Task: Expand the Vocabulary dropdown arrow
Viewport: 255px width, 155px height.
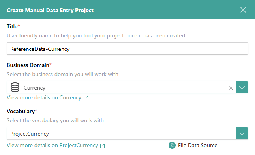Action: coord(242,133)
